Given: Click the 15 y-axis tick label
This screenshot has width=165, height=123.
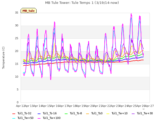Looking at the screenshot, I should pos(16,64).
